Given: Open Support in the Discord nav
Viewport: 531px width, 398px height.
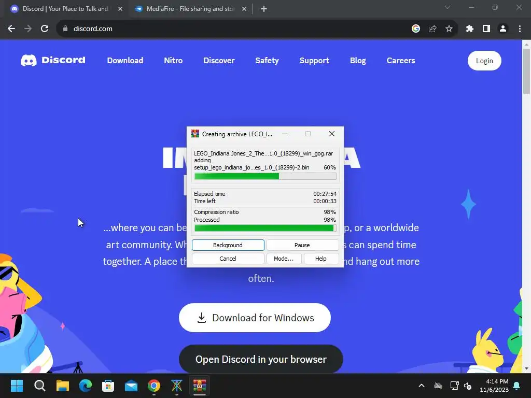Looking at the screenshot, I should [x=314, y=61].
